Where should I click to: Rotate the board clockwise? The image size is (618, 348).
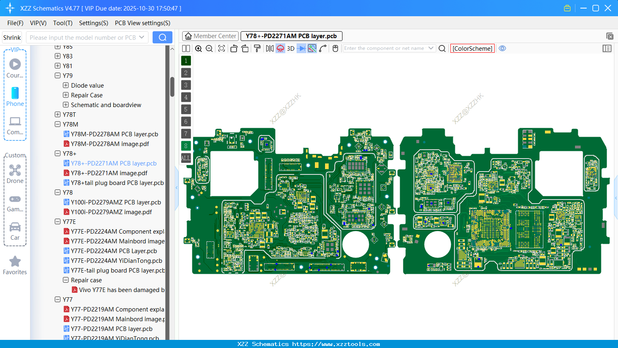(245, 49)
